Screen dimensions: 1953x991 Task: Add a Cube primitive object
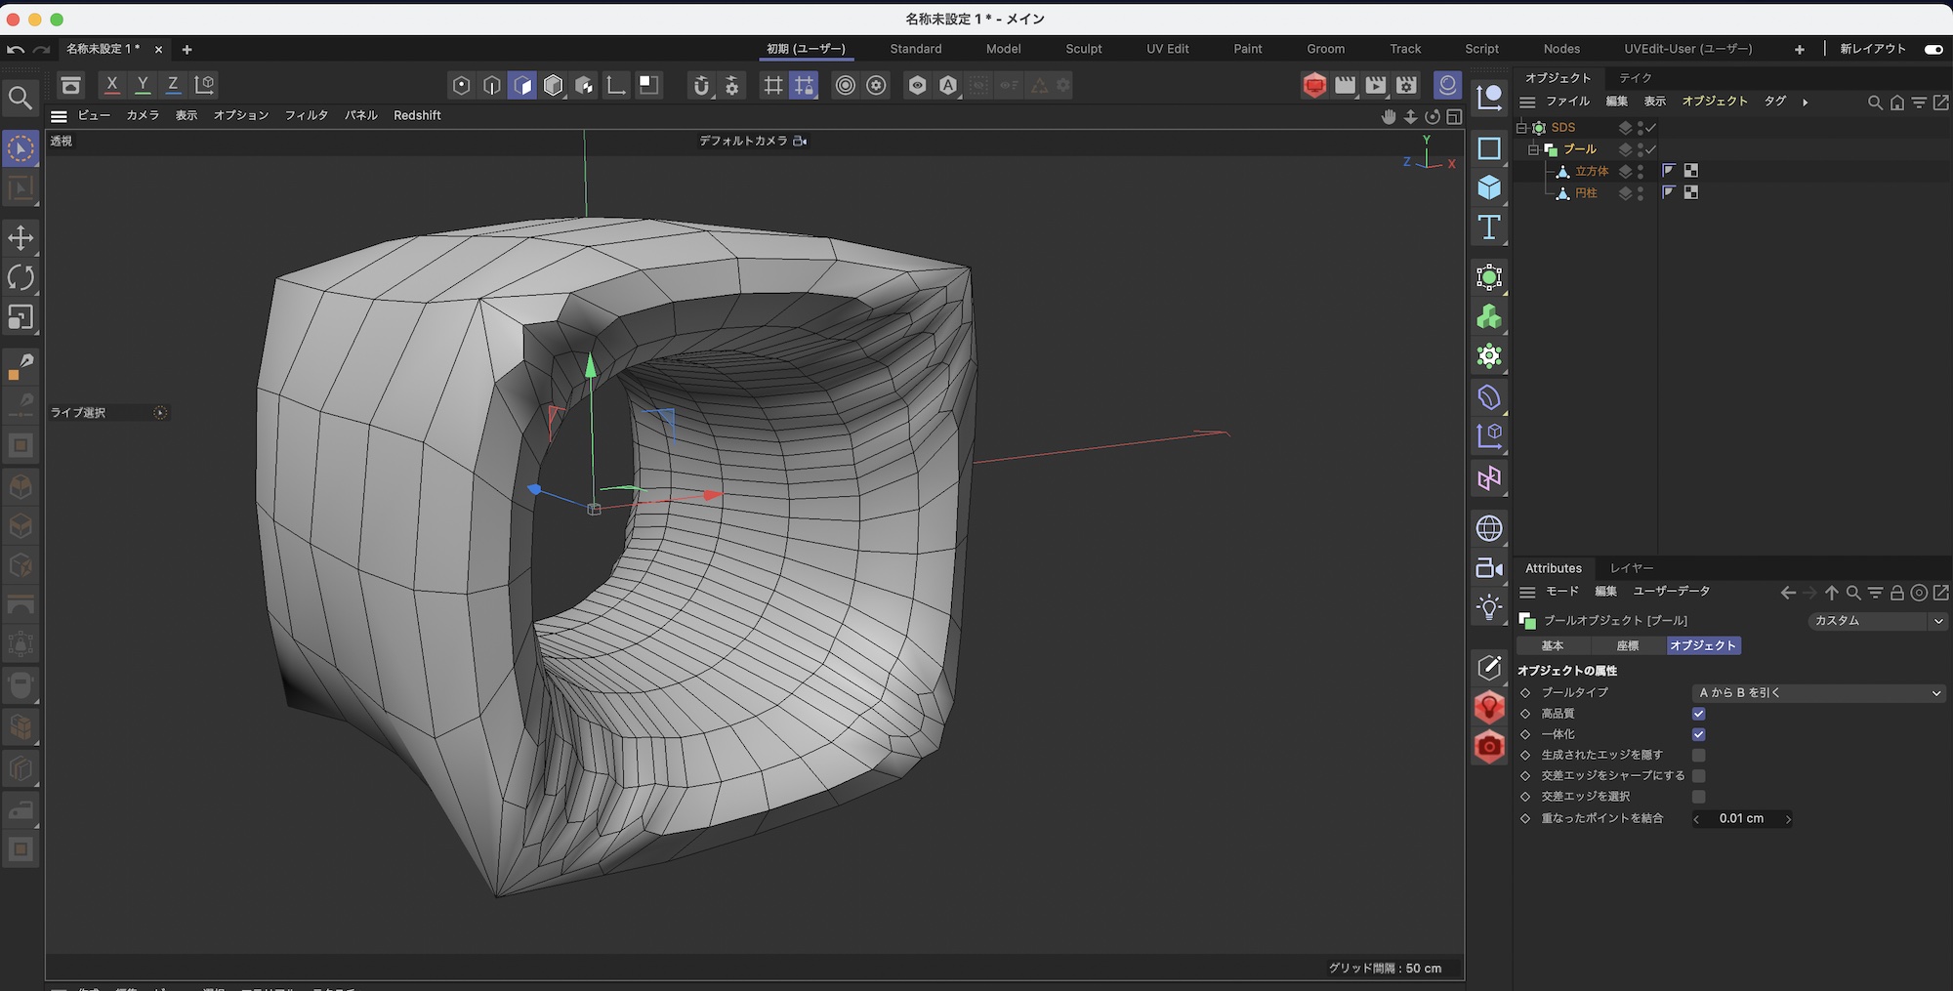pyautogui.click(x=1488, y=187)
